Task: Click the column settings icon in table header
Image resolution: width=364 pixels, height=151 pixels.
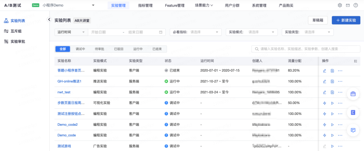Action: coord(356,61)
